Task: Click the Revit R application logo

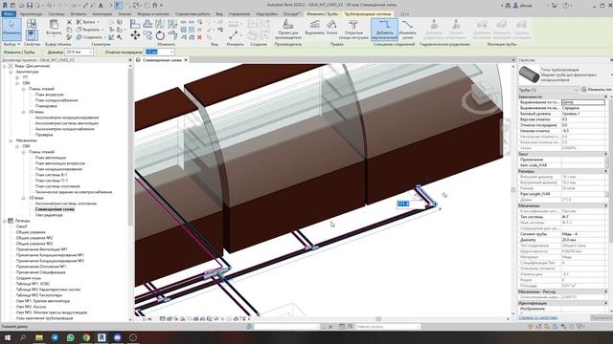Action: 5,6
